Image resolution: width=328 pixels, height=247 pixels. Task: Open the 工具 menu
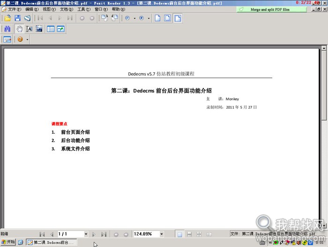[x=84, y=9]
